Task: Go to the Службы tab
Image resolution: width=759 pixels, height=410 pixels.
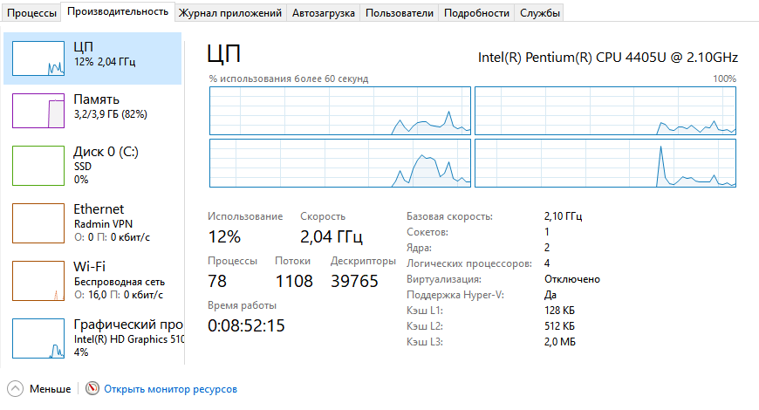Action: click(x=540, y=13)
